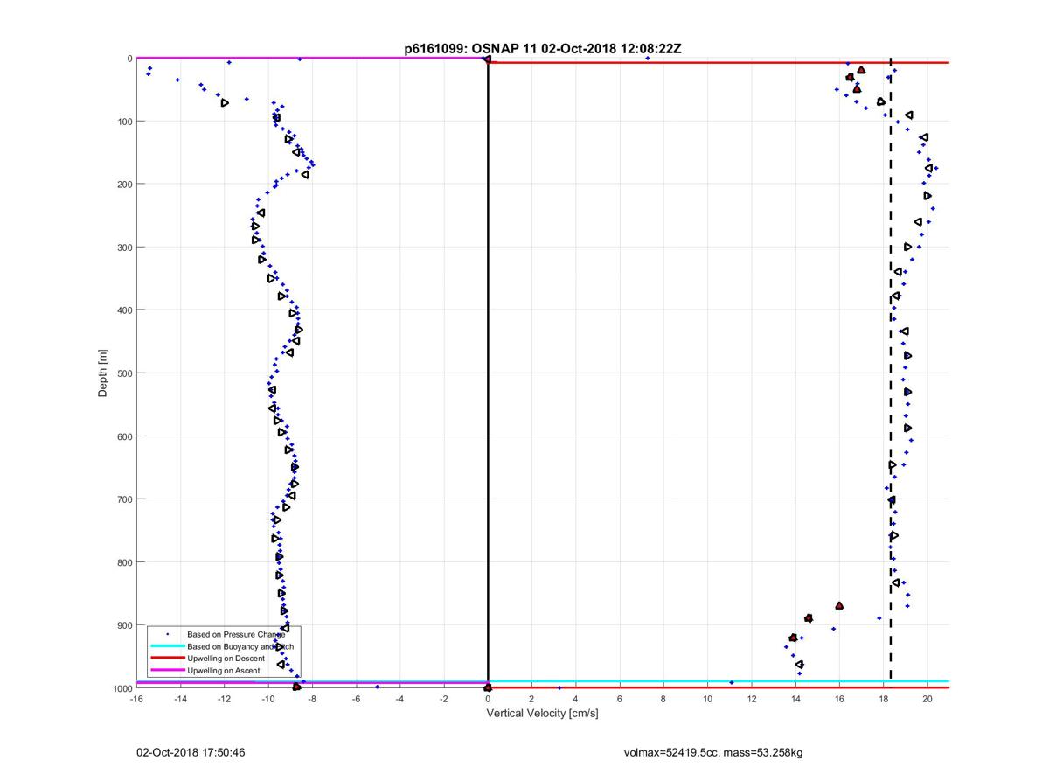Click the "500" depth tick label
1049x774 pixels.
(124, 373)
